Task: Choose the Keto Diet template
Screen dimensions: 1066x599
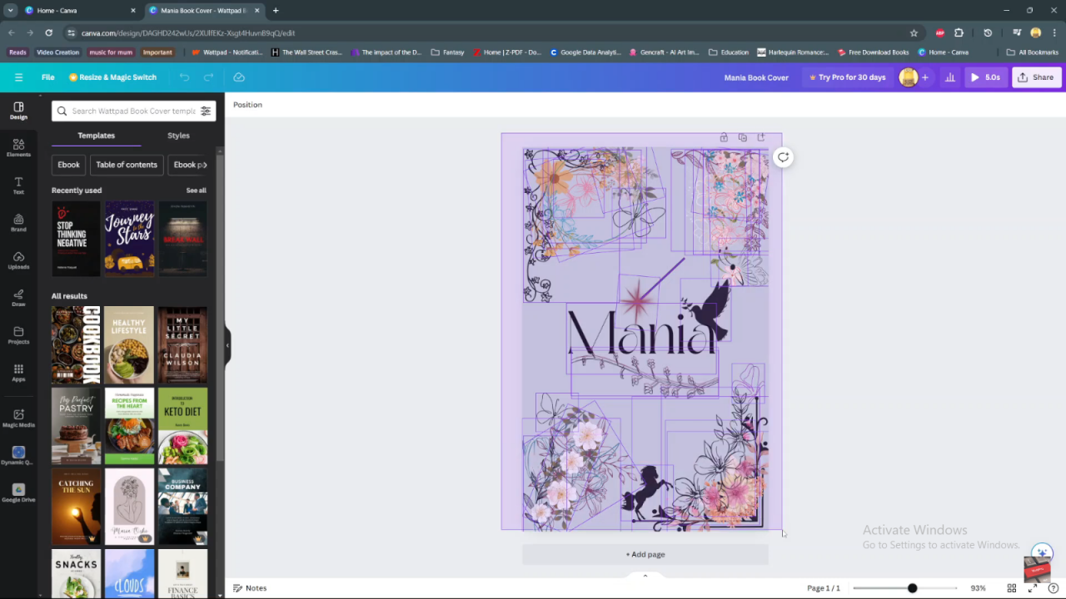Action: (182, 426)
